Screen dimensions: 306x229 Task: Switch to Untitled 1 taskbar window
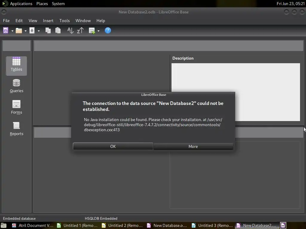(77, 225)
